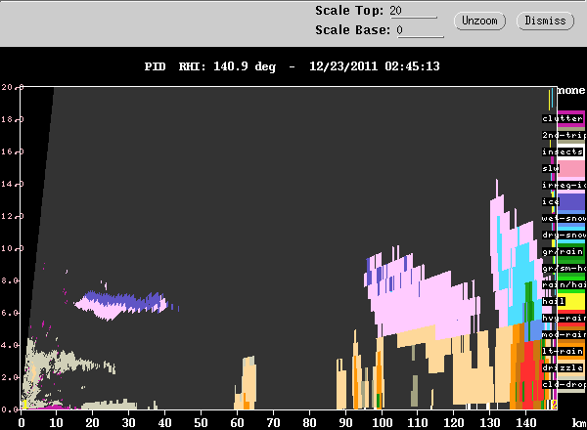Click the 'none' legend label
Image resolution: width=587 pixels, height=430 pixels.
[x=571, y=91]
